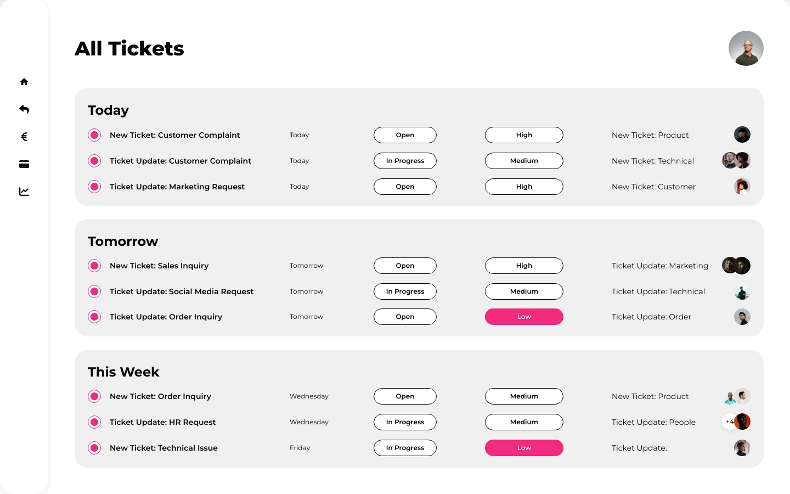Select the radio dot beside New Ticket: Sales Inquiry

click(94, 266)
